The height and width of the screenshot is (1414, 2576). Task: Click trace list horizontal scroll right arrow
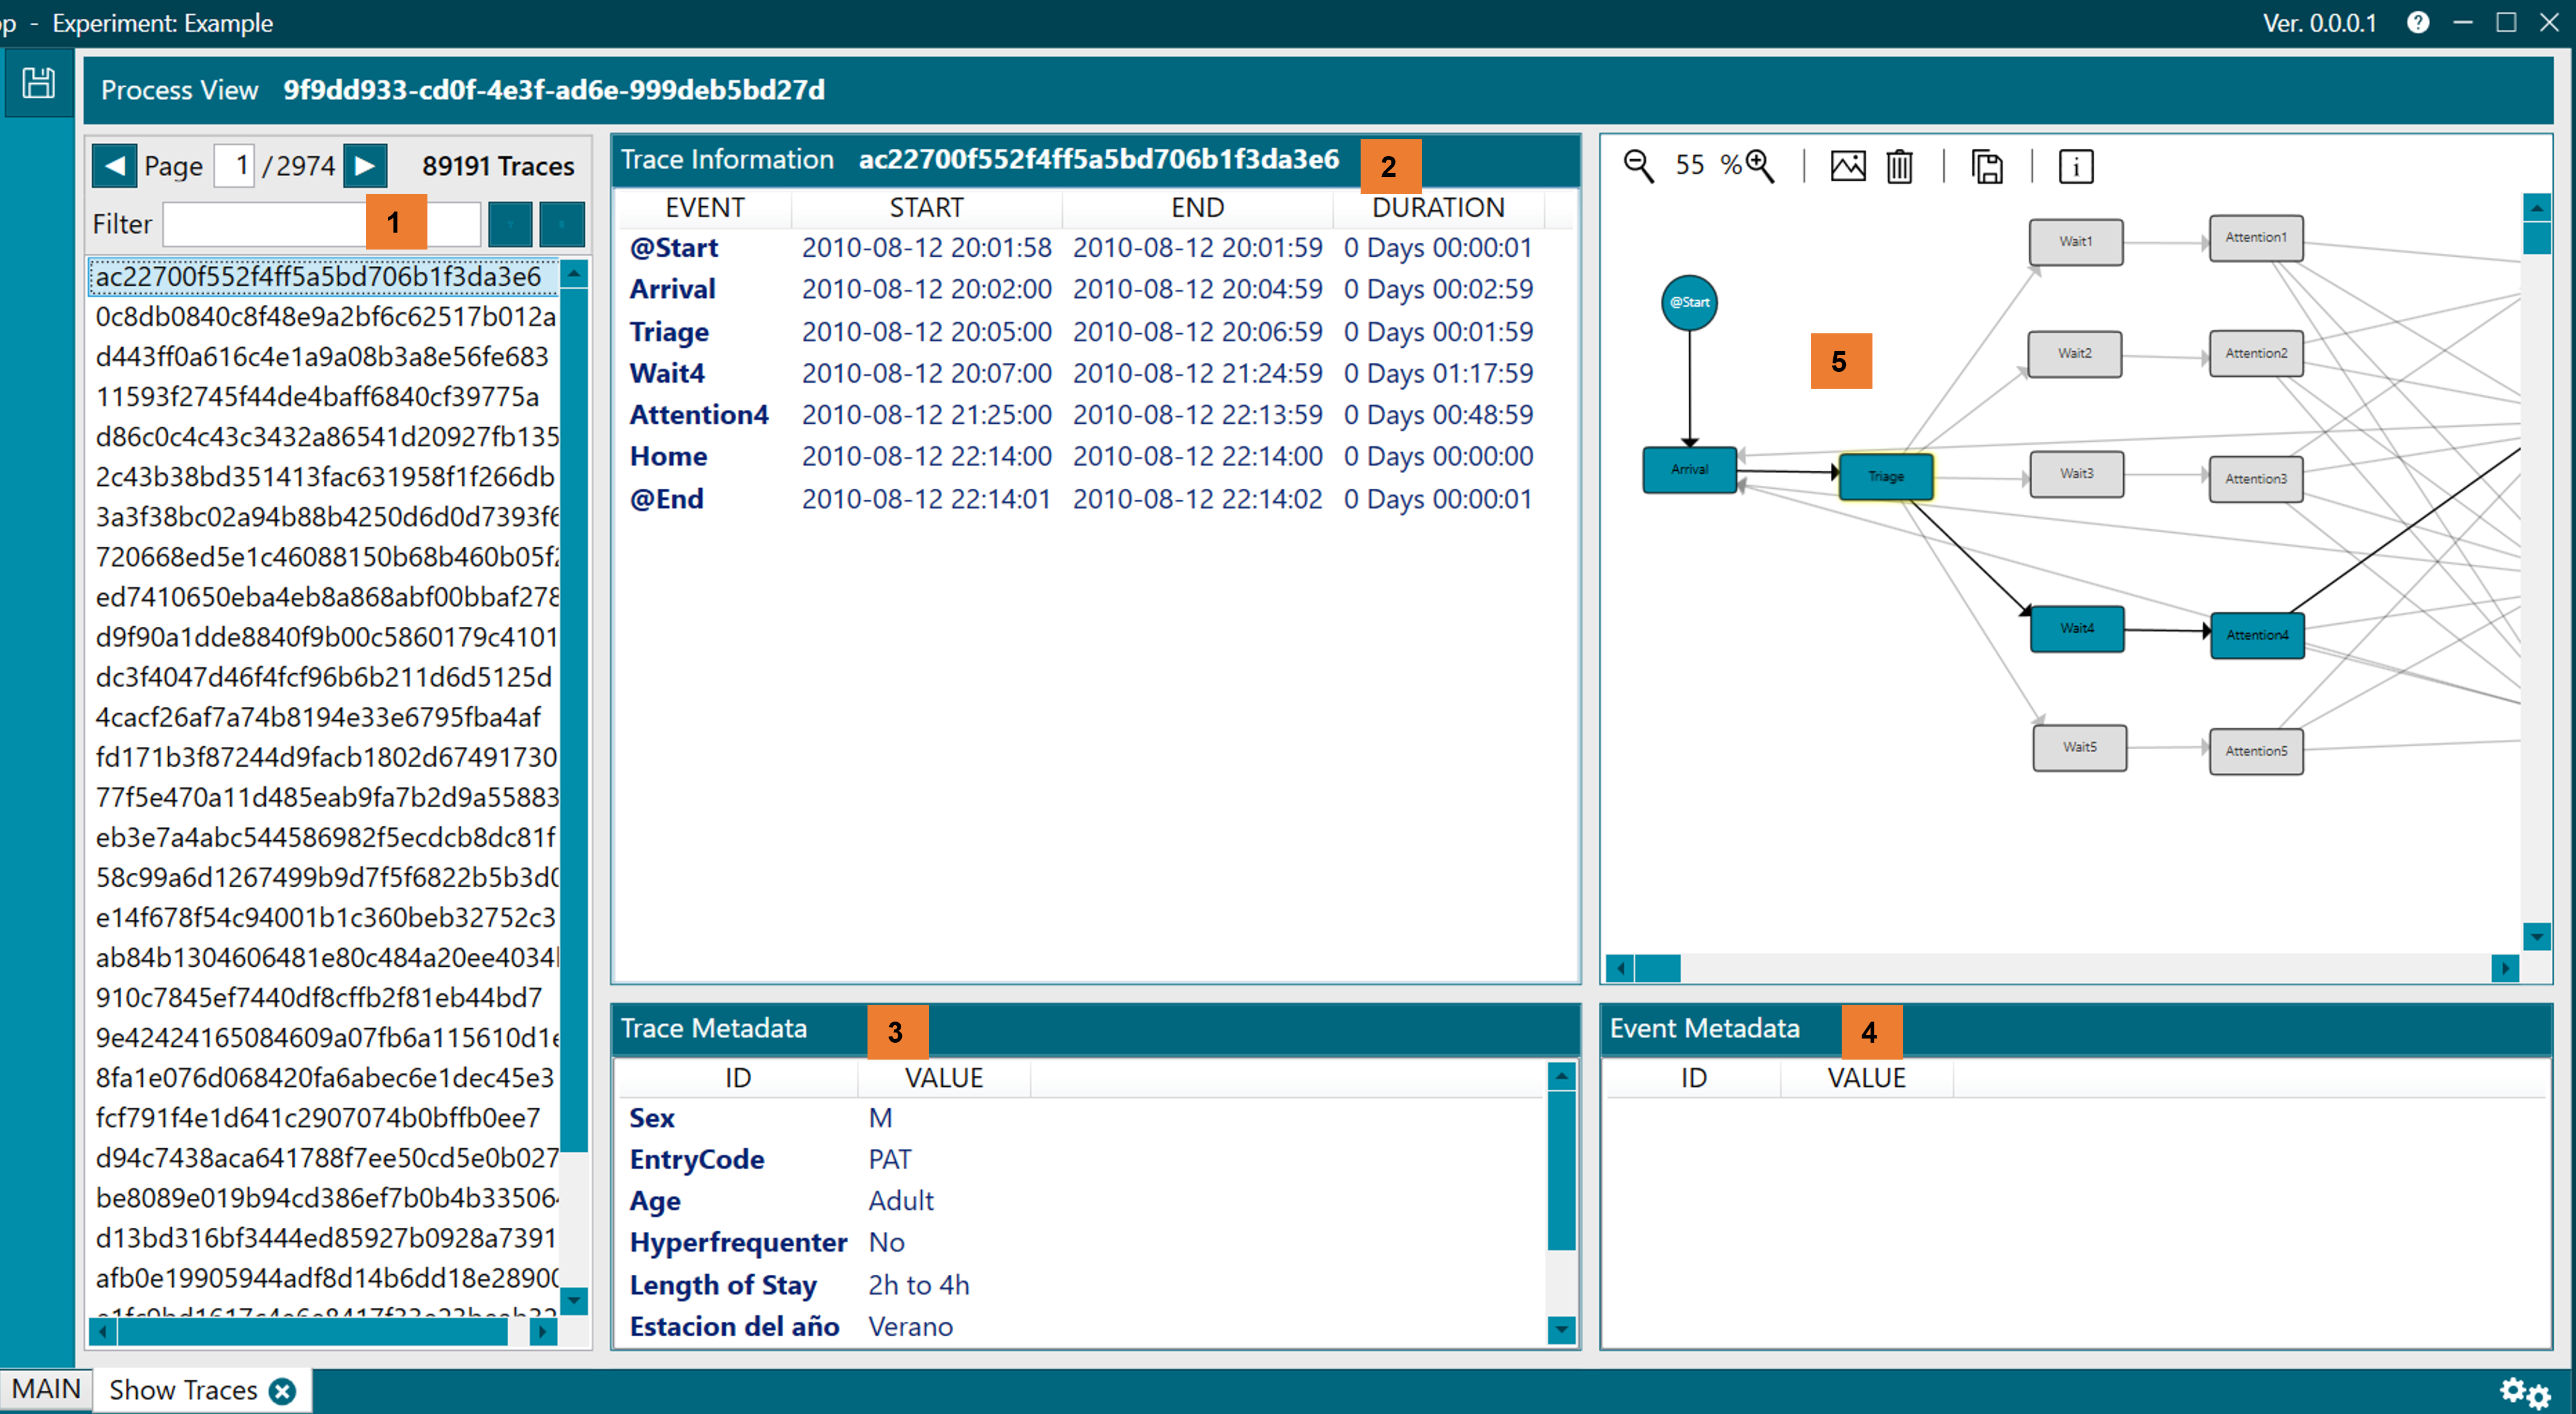coord(543,1332)
